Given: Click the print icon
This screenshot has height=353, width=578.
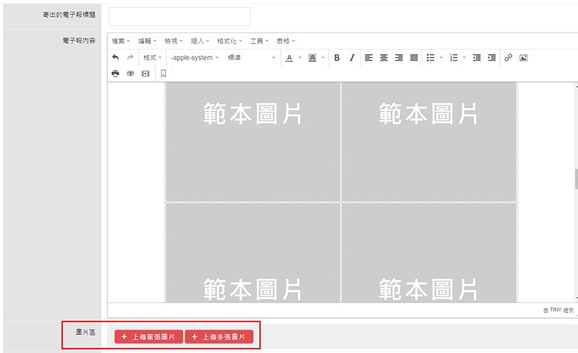Looking at the screenshot, I should [x=116, y=74].
